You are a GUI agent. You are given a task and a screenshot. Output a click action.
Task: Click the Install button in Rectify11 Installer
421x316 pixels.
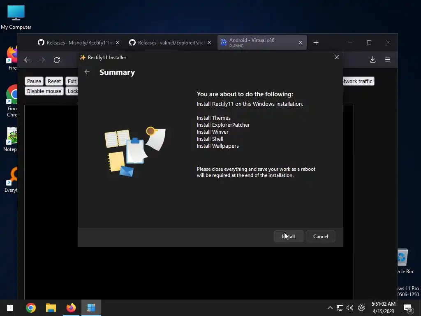point(288,237)
